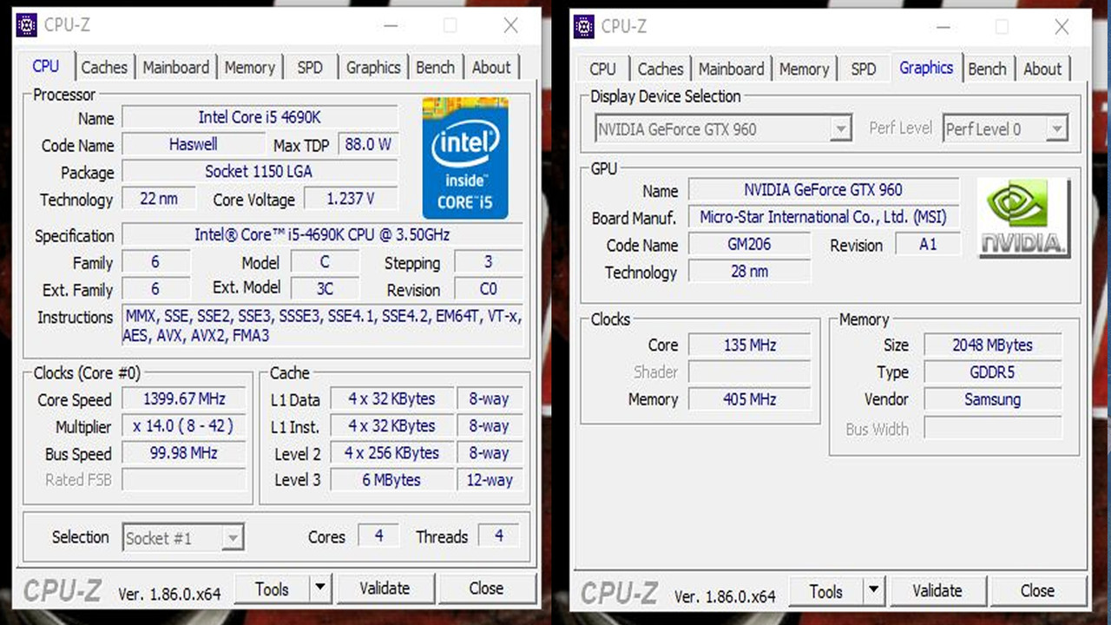This screenshot has width=1111, height=625.
Task: Click the Validate button in left window
Action: coord(386,588)
